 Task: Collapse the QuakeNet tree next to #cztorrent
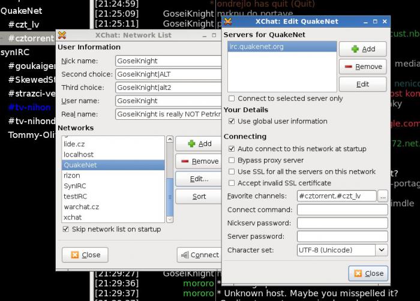(2, 38)
